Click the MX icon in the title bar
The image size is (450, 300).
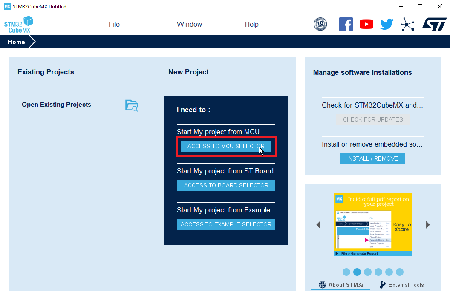coord(7,6)
